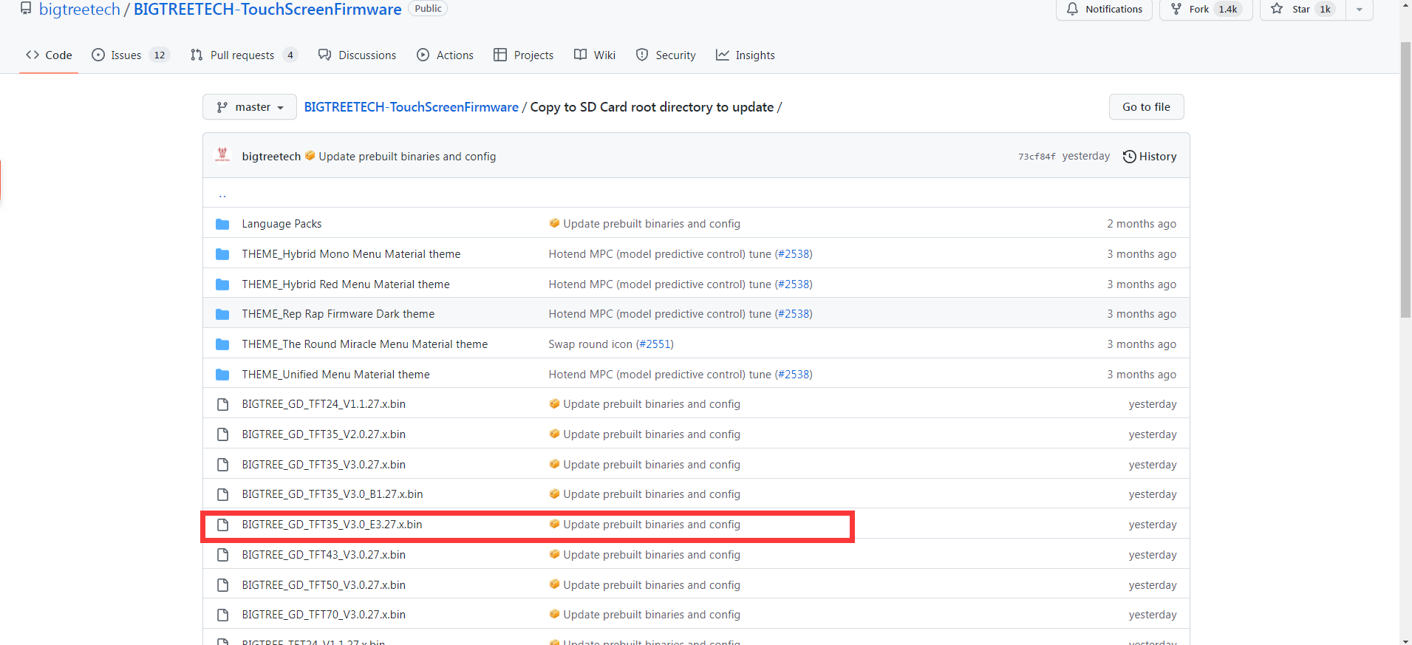The height and width of the screenshot is (645, 1412).
Task: Click folder icon for THEME_Unified Menu Material theme
Action: 222,375
